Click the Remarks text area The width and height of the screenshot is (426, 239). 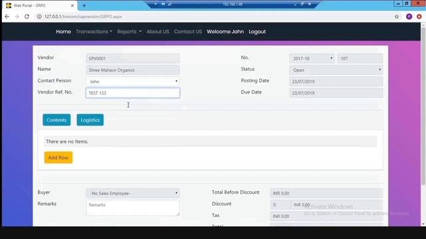[x=133, y=208]
